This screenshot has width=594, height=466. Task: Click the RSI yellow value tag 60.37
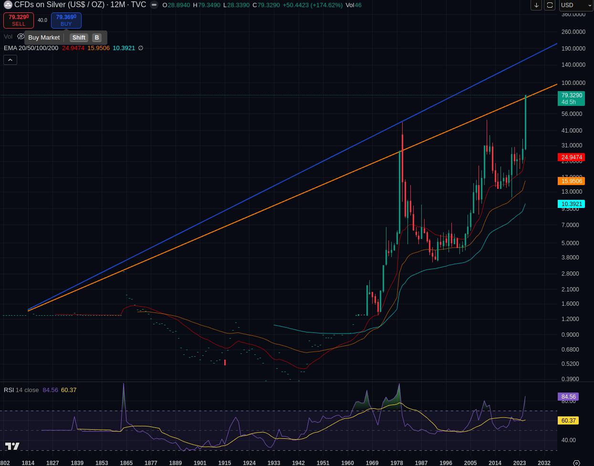568,421
